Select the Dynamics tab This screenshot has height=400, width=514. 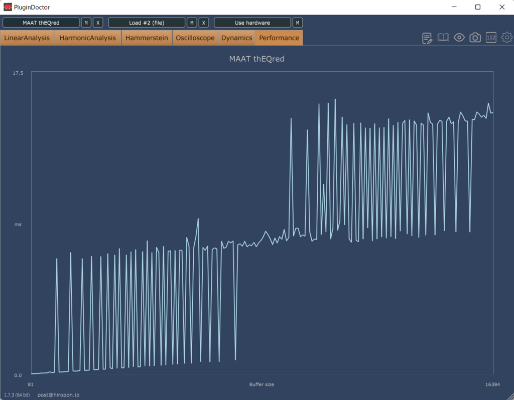237,38
